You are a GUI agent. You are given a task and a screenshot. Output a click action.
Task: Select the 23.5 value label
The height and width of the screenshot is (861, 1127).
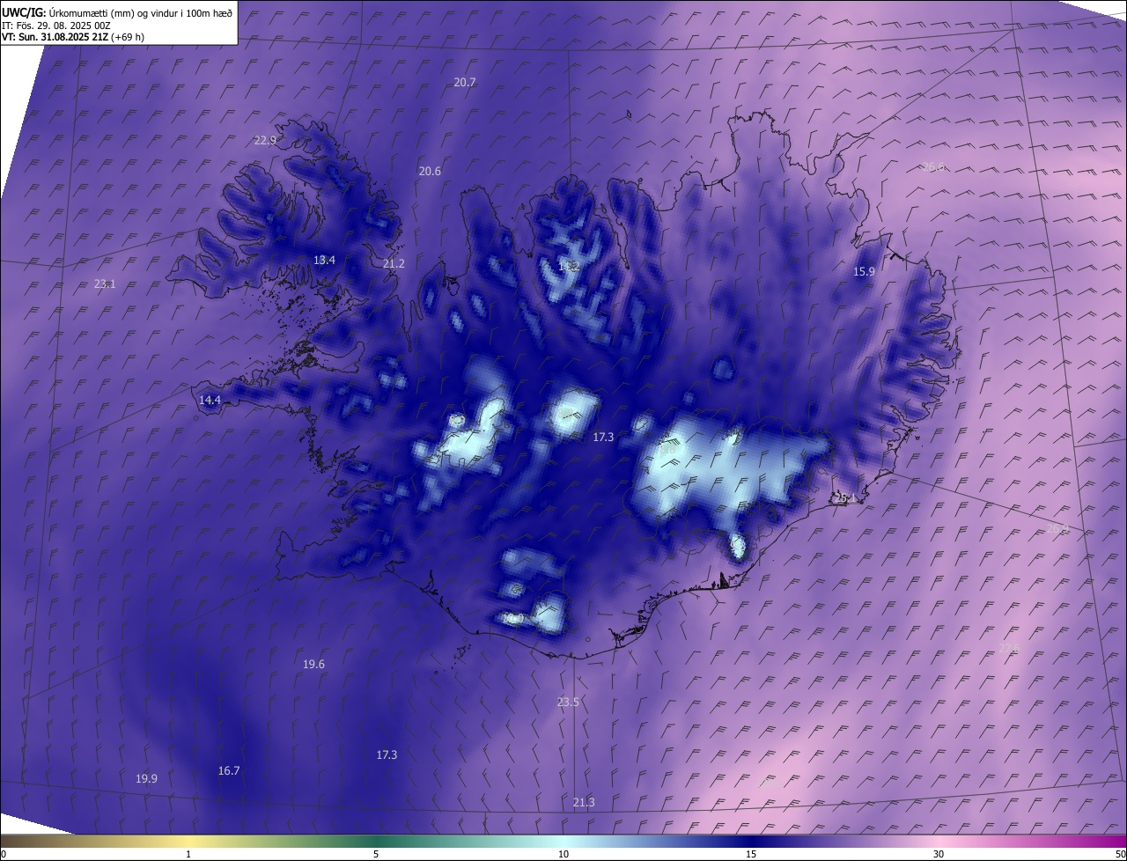568,702
